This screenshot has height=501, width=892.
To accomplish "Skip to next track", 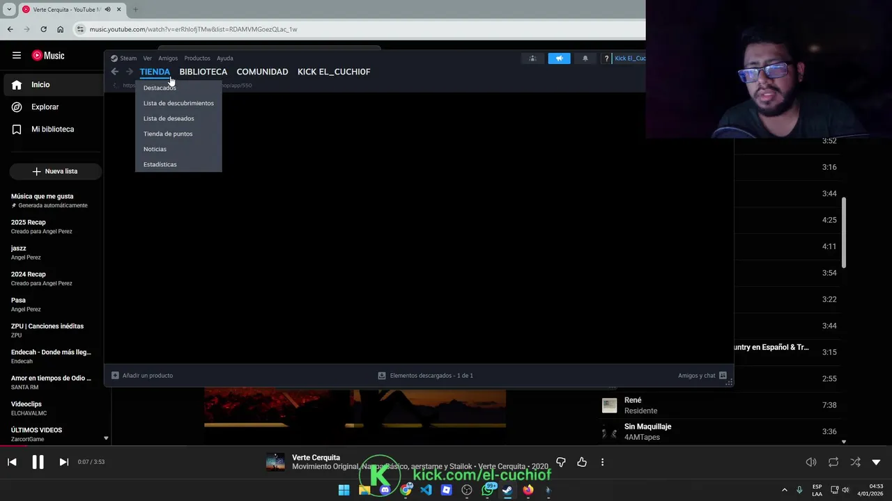I will pyautogui.click(x=63, y=462).
